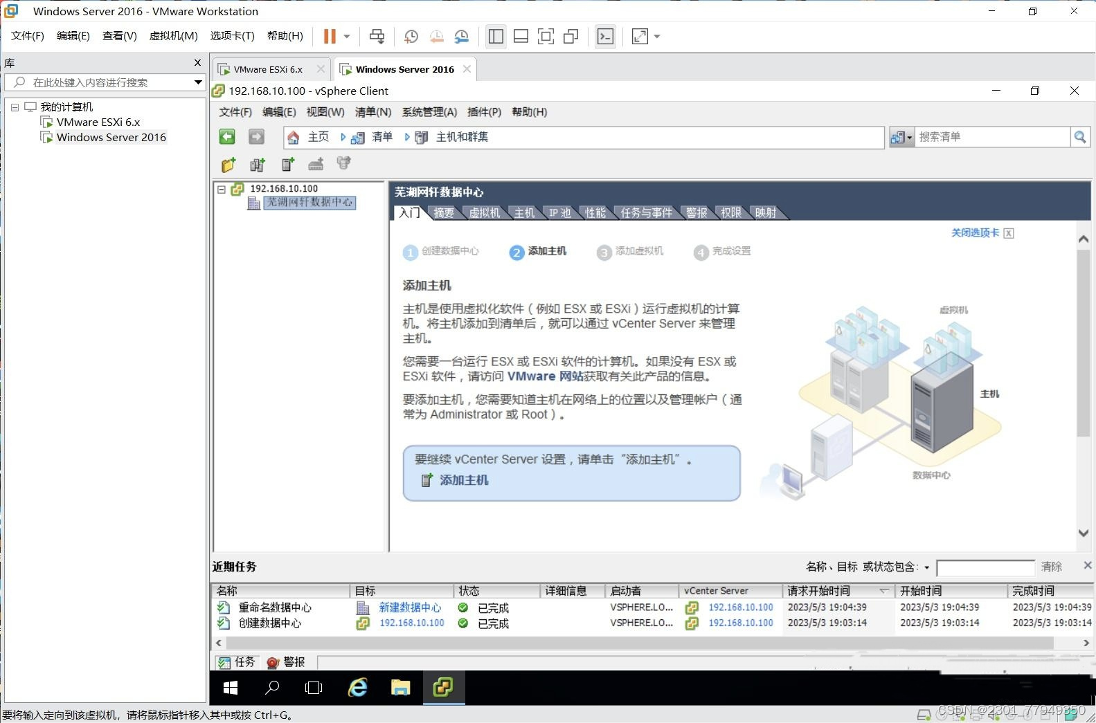Image resolution: width=1096 pixels, height=723 pixels.
Task: Toggle the library sidebar view icon
Action: [496, 36]
